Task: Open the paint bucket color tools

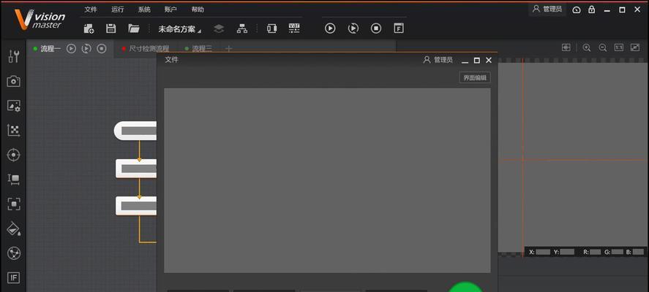Action: click(14, 228)
